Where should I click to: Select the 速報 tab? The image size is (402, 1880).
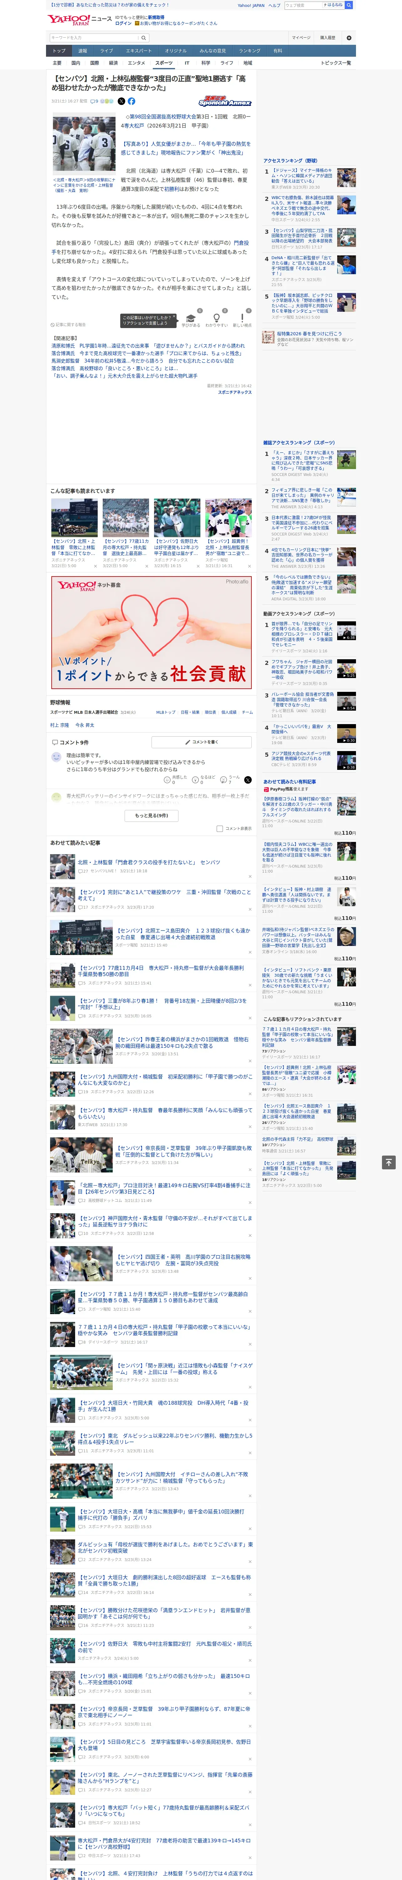[x=82, y=51]
